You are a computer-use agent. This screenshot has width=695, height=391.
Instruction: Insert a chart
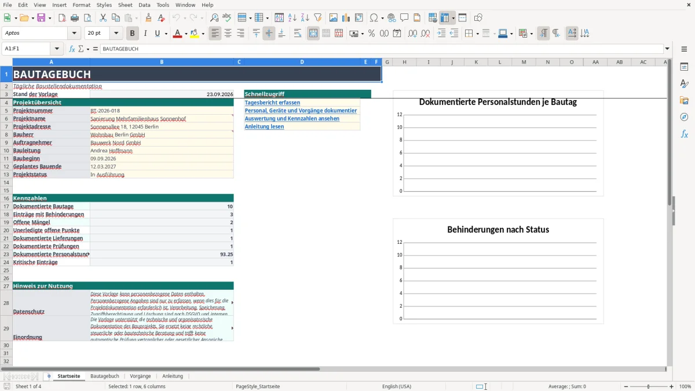tap(346, 18)
